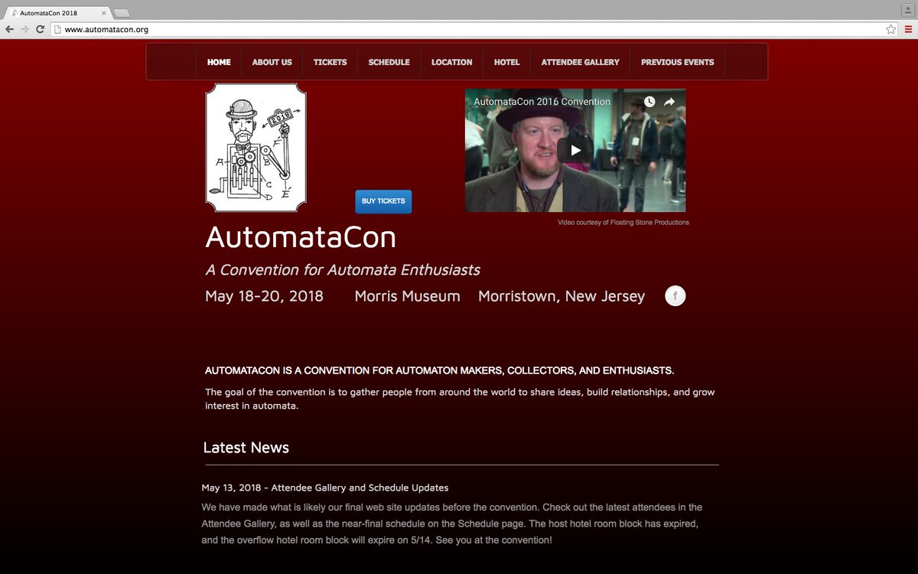Click the AutomataCon site heading
Screen dimensions: 918x574
[x=301, y=237]
